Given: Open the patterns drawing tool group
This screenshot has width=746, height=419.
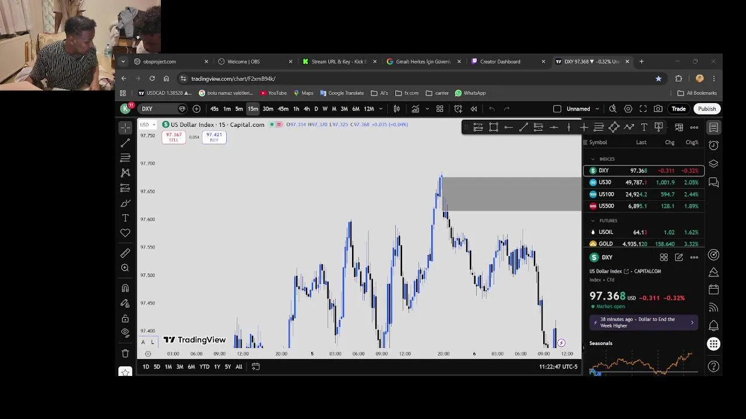Looking at the screenshot, I should pyautogui.click(x=125, y=173).
